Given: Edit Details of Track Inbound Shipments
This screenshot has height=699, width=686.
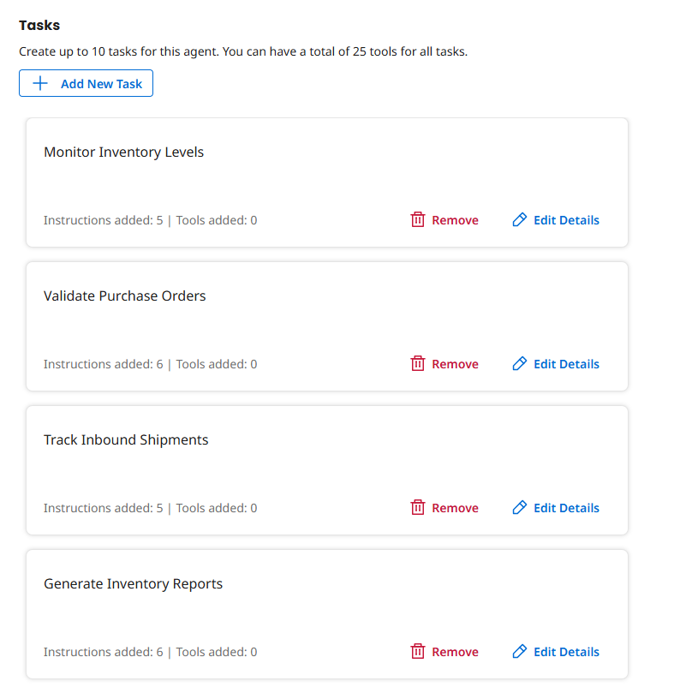Looking at the screenshot, I should click(x=566, y=507).
